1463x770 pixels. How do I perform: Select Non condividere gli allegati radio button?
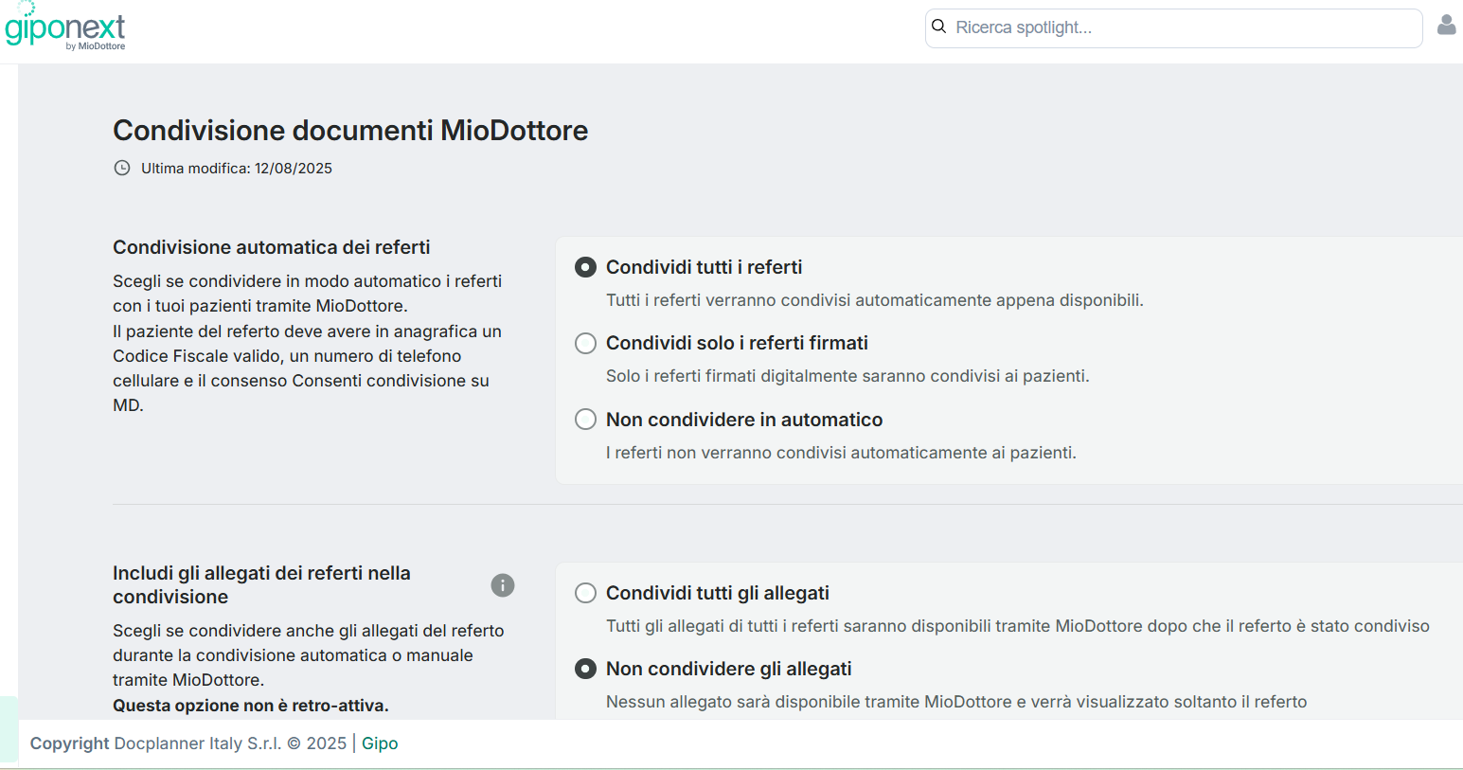click(x=586, y=669)
